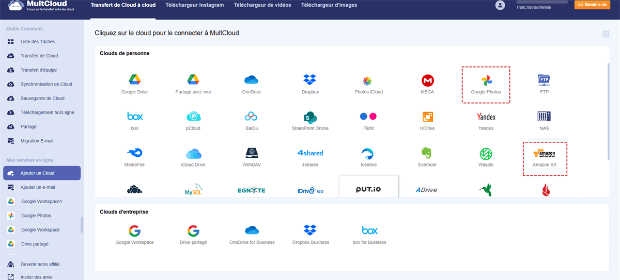Go to Téléchargeur d'images tab
620x280 pixels.
329,5
